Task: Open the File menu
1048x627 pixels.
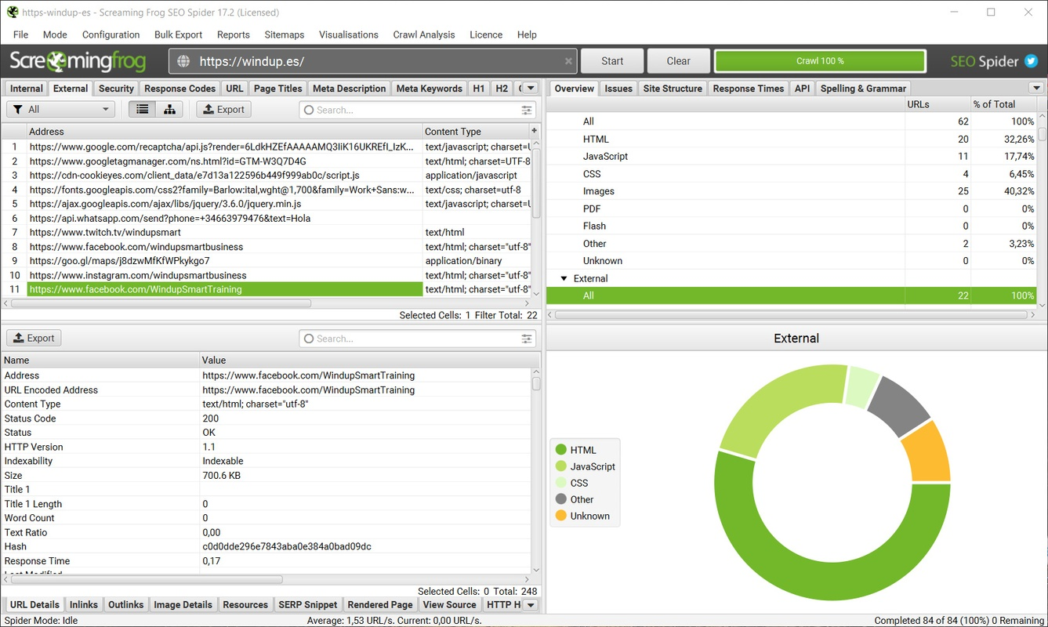Action: tap(20, 34)
